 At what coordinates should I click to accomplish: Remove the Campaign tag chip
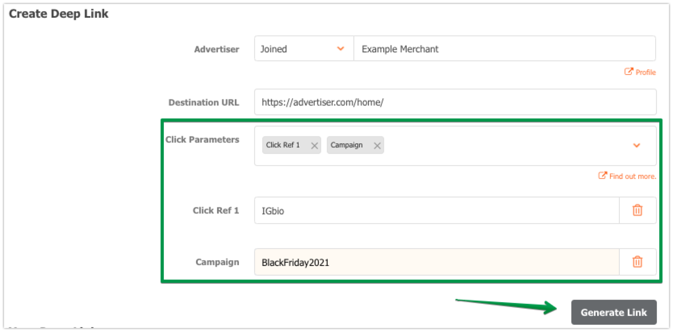click(x=377, y=146)
